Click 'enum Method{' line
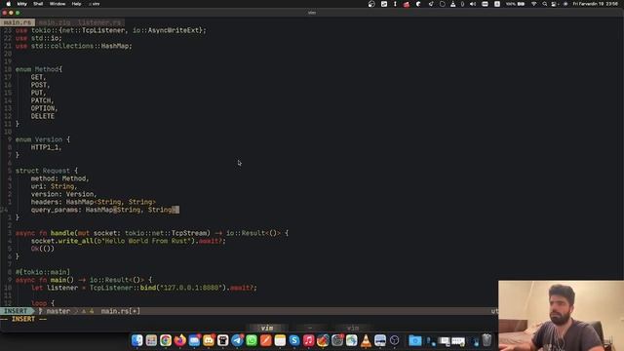624x351 pixels. tap(39, 69)
